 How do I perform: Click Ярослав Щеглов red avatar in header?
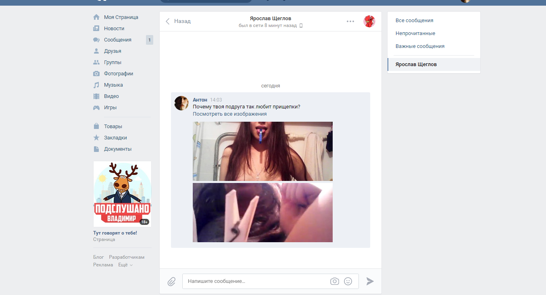click(369, 21)
